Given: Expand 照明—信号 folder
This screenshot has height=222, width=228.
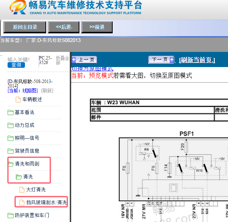Looking at the screenshot, I should (x=27, y=138).
